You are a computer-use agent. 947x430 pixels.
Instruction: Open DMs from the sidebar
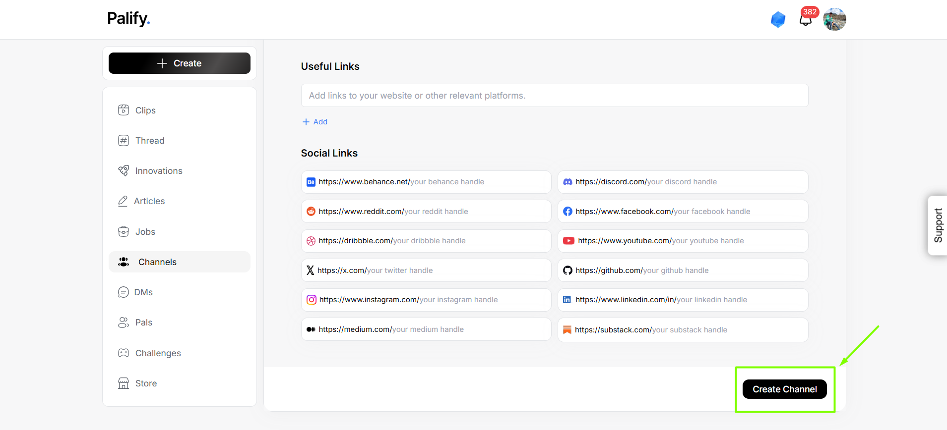pos(180,292)
